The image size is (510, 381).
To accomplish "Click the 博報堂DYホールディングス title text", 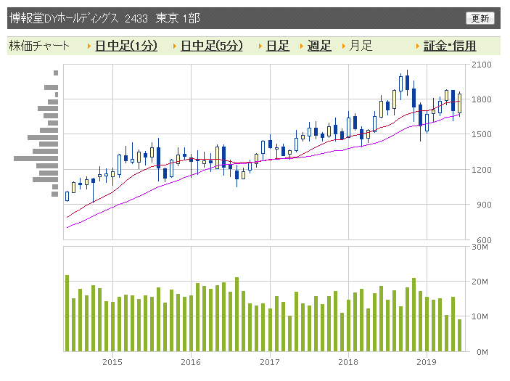I will [x=64, y=18].
